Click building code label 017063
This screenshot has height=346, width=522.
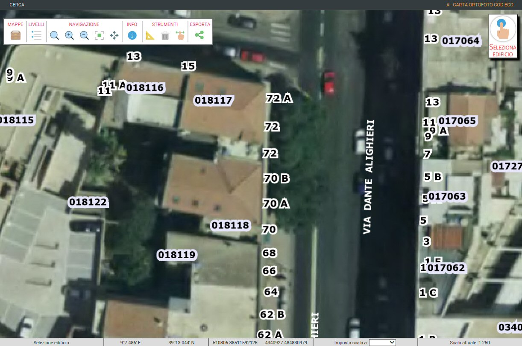[447, 197]
